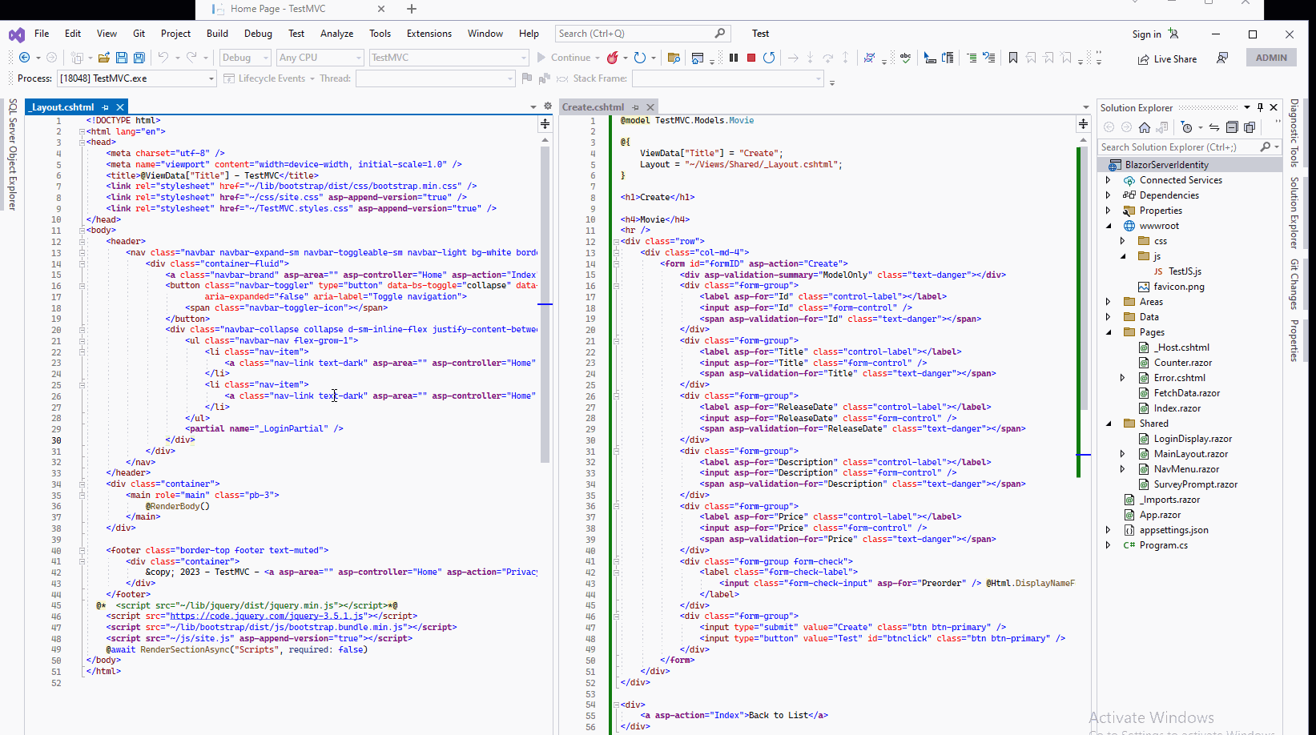The height and width of the screenshot is (735, 1316).
Task: Click Solution Explorer search magnifier icon
Action: pyautogui.click(x=1265, y=147)
